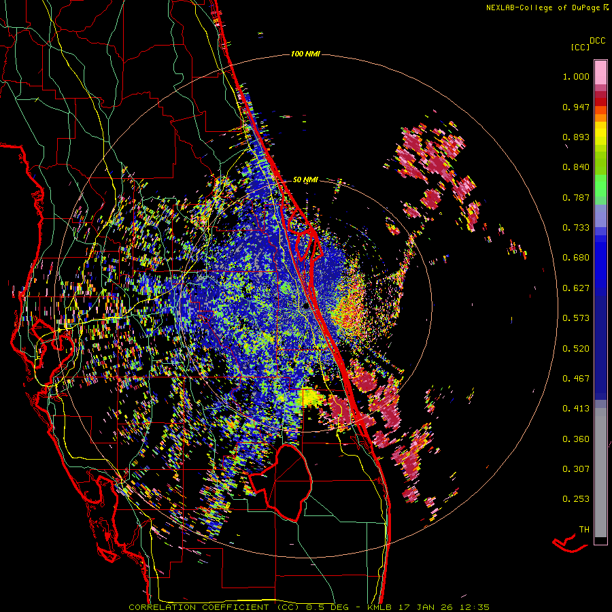The height and width of the screenshot is (612, 612).
Task: Click the 0.947 colorbar value
Action: click(x=576, y=107)
